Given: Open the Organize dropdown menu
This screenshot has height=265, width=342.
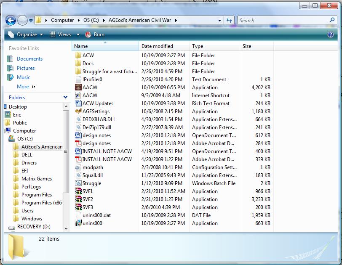Looking at the screenshot, I should click(26, 34).
